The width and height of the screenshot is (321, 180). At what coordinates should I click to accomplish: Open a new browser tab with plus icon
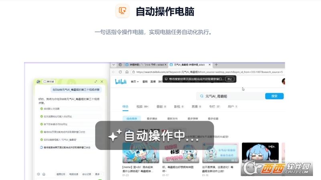(x=216, y=65)
